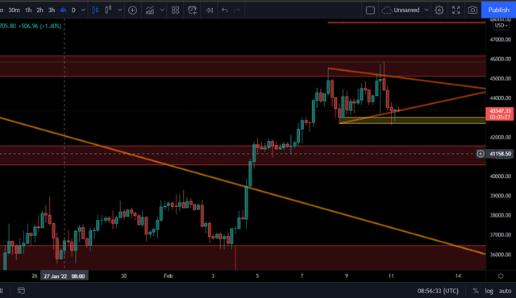The height and width of the screenshot is (298, 516).
Task: Switch to the Daily (D) timeframe
Action: click(73, 10)
